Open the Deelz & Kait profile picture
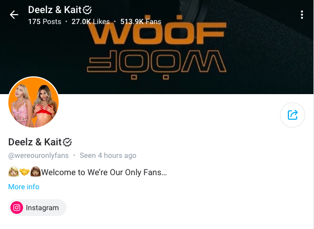 point(33,102)
